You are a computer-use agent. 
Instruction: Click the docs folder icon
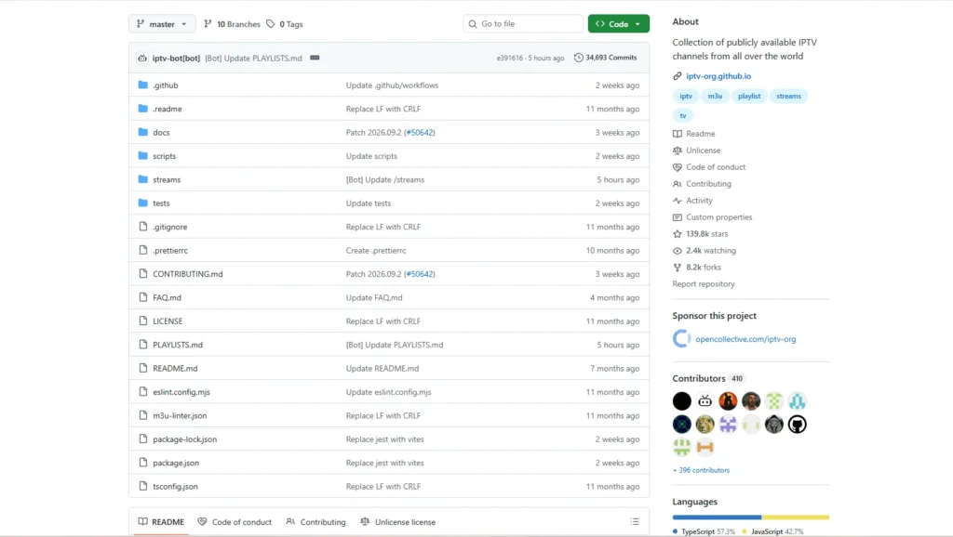[142, 132]
